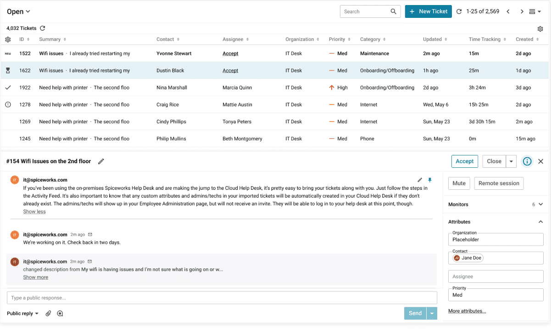Open the Close button dropdown arrow
Viewport: 551px width, 331px height.
(x=512, y=161)
